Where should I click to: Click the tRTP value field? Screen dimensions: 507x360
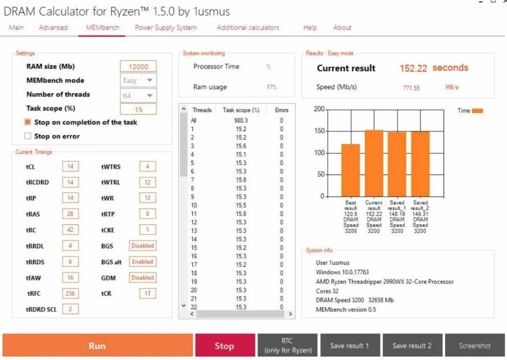click(x=147, y=214)
